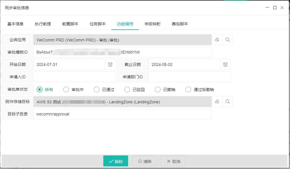Select the 已撤销 status radio button
The image size is (290, 169).
158,90
